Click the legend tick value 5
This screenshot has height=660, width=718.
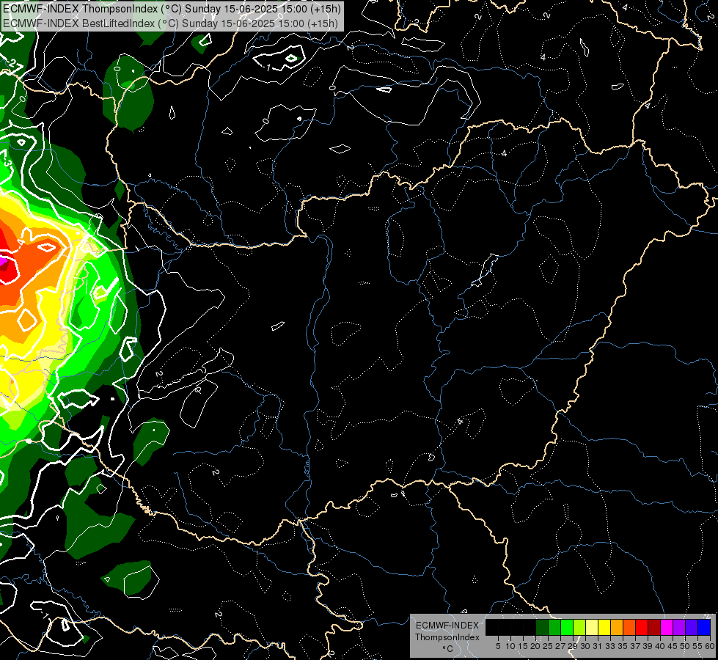click(x=498, y=646)
